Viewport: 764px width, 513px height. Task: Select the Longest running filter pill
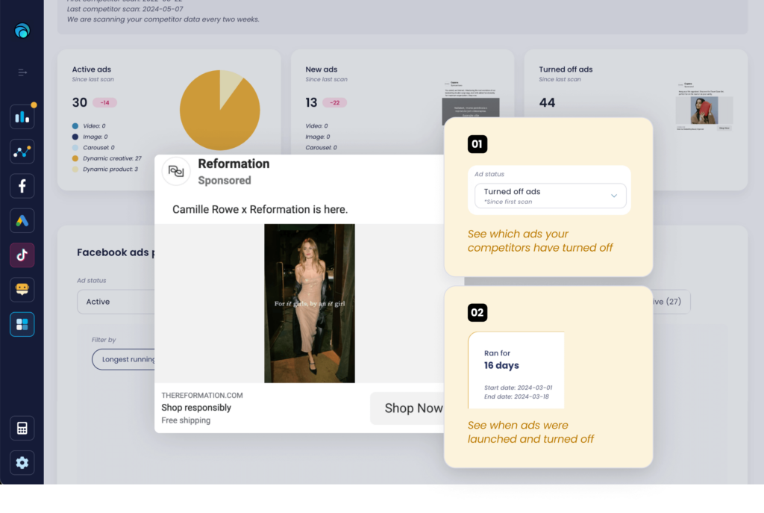point(124,359)
